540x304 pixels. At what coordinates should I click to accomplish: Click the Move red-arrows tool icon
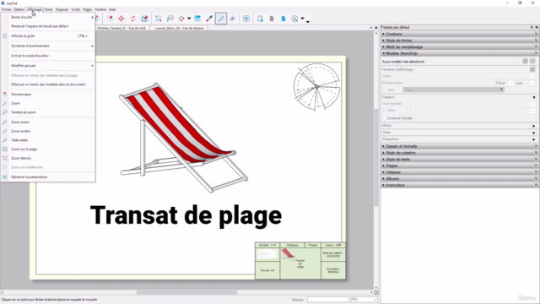click(x=121, y=19)
